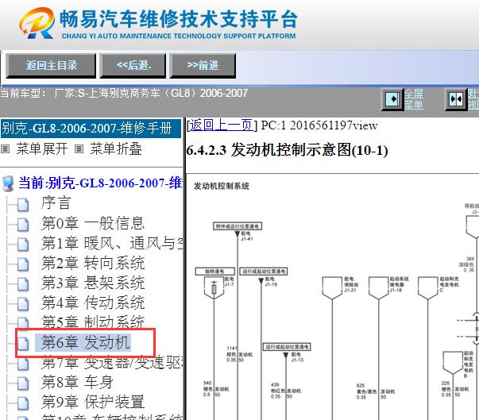Click the 发动机控制系统 diagram title
This screenshot has width=479, height=420.
pyautogui.click(x=222, y=186)
